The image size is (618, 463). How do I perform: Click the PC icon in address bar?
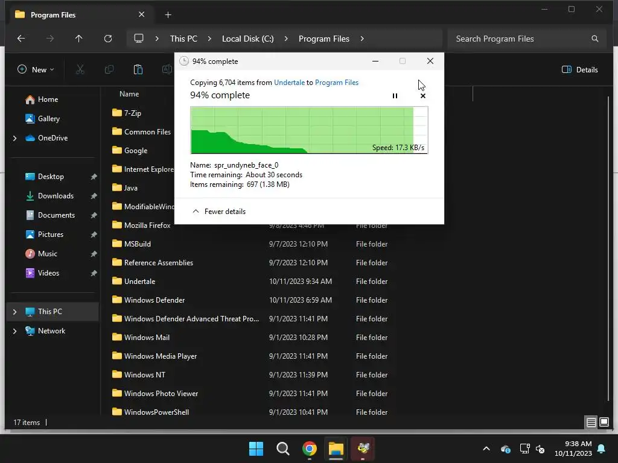coord(139,39)
